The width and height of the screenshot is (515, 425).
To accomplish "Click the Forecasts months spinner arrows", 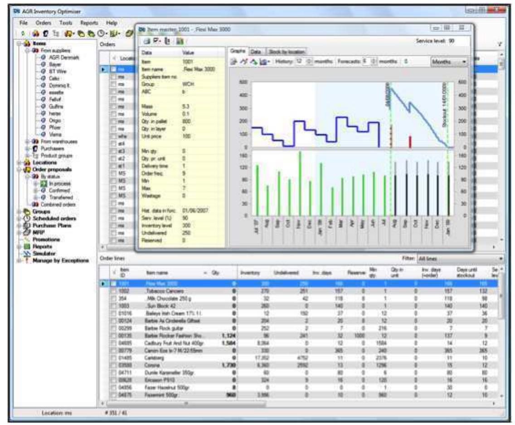I will click(x=374, y=61).
